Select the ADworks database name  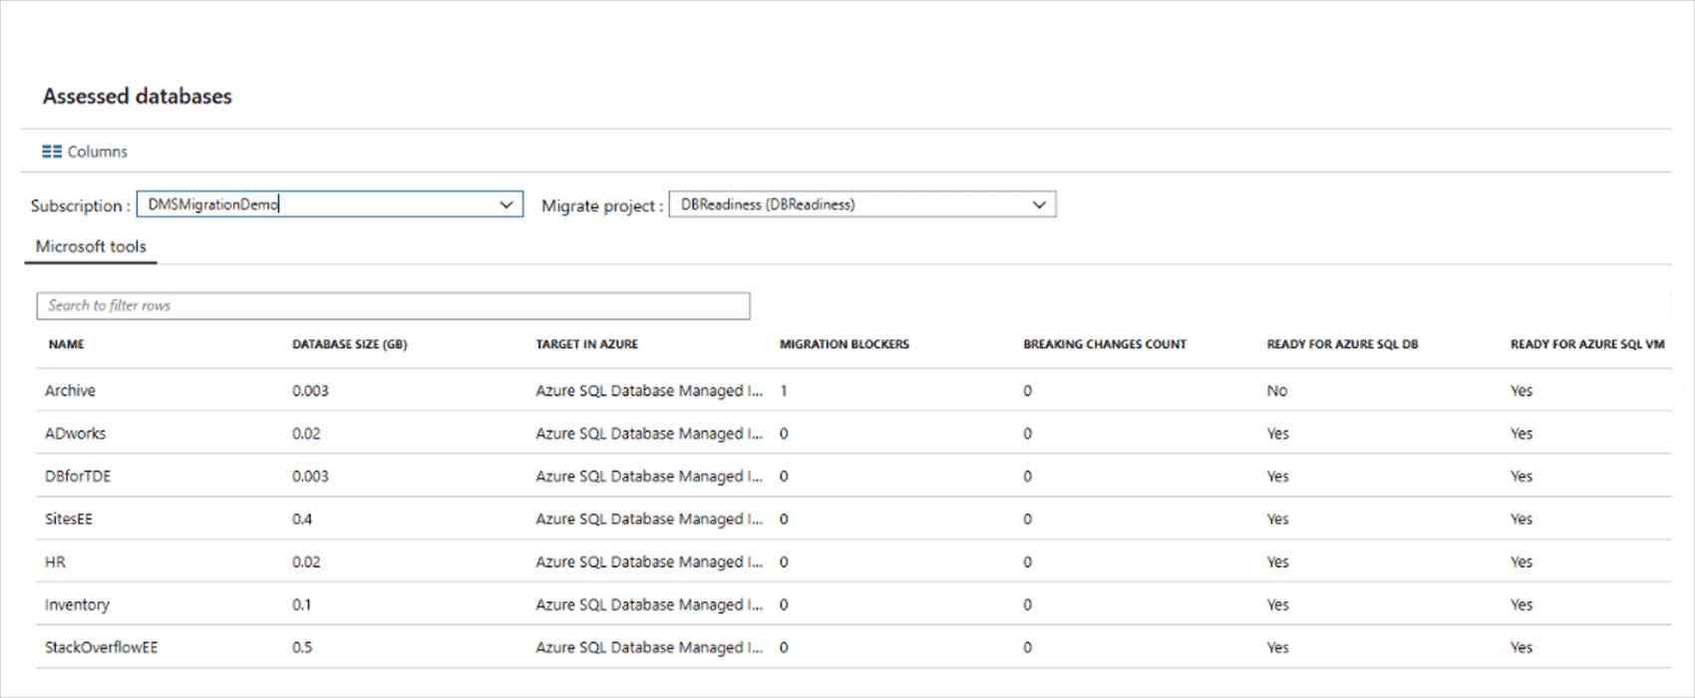75,434
